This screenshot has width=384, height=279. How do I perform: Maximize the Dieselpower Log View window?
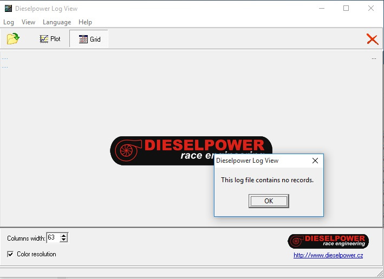tap(346, 9)
